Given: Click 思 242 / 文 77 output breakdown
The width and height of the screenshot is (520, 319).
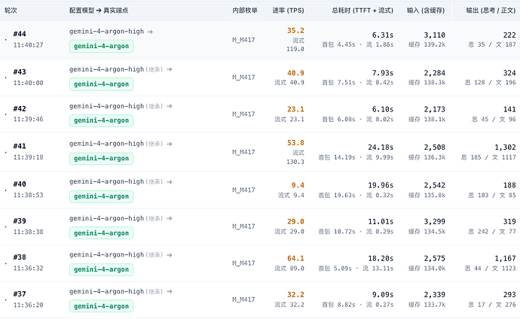Looking at the screenshot, I should (x=492, y=232).
